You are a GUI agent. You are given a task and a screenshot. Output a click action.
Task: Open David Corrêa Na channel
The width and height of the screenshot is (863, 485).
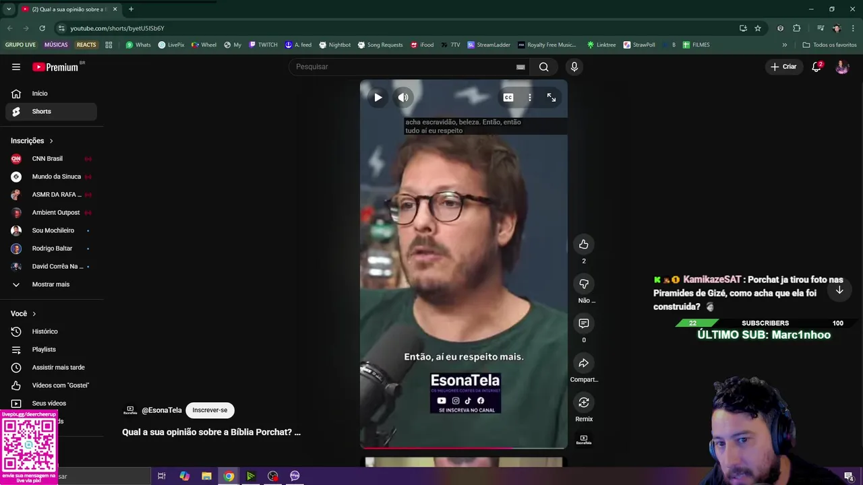pyautogui.click(x=51, y=266)
